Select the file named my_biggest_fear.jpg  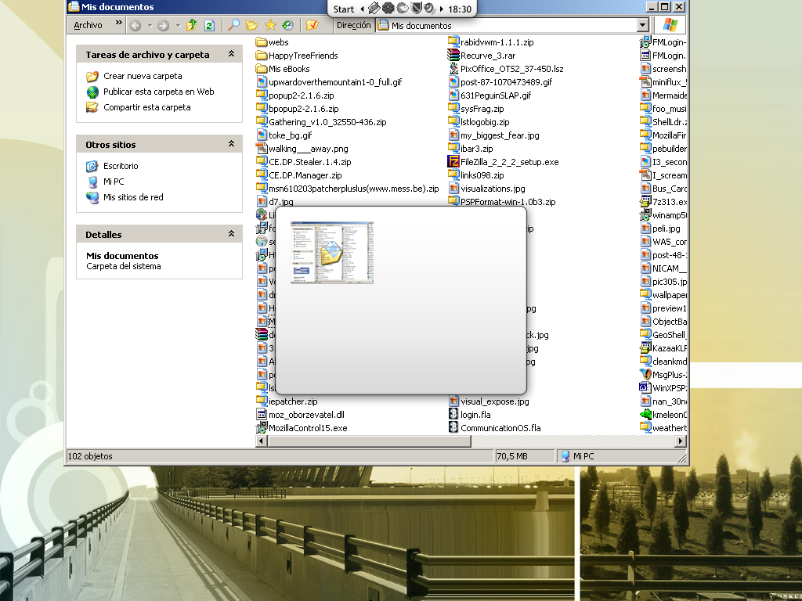click(500, 135)
